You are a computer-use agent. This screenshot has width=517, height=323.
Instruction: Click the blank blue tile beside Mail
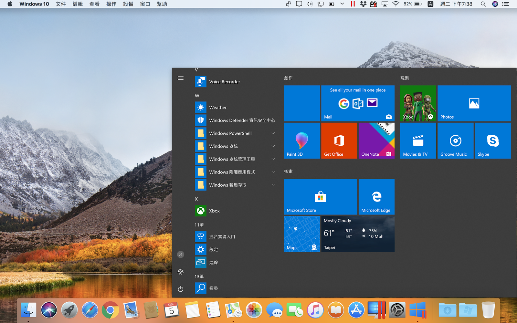coord(302,103)
